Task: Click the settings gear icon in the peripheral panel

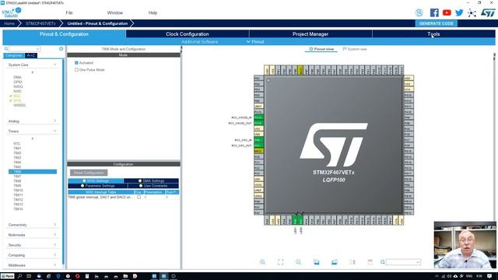Action: coord(61,48)
